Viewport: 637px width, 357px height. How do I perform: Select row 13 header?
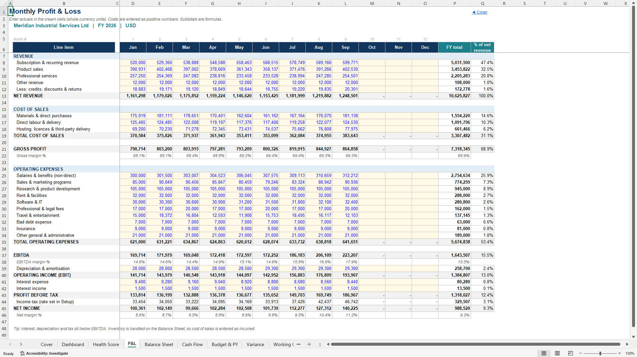coord(4,96)
